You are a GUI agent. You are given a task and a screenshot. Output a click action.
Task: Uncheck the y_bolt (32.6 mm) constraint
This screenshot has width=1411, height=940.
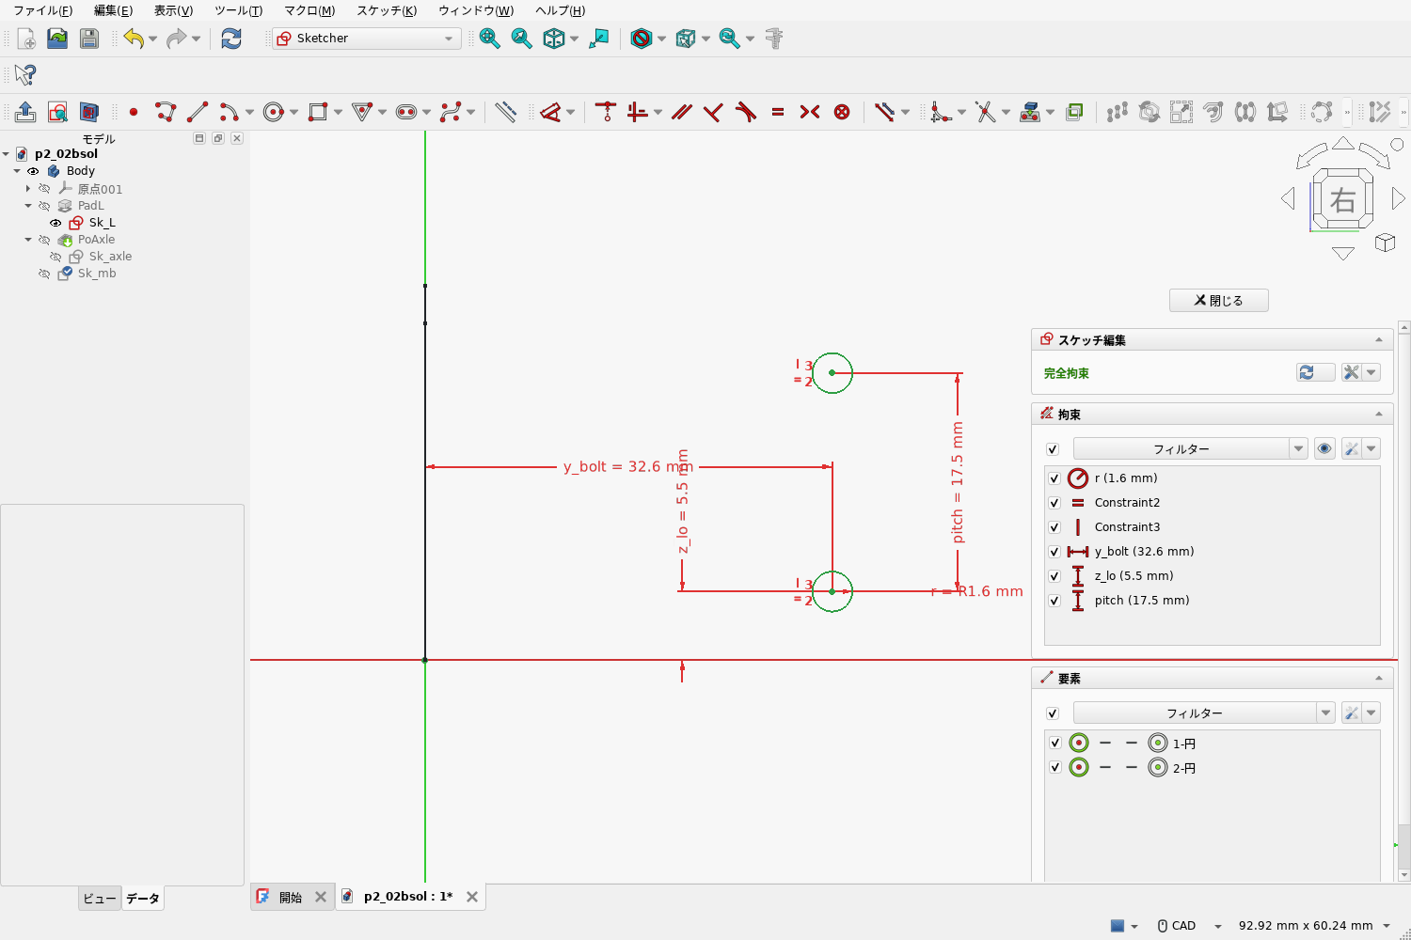[1054, 552]
